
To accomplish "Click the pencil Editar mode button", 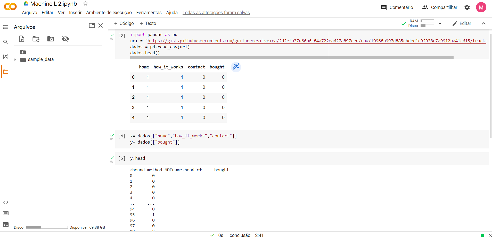I will 462,23.
